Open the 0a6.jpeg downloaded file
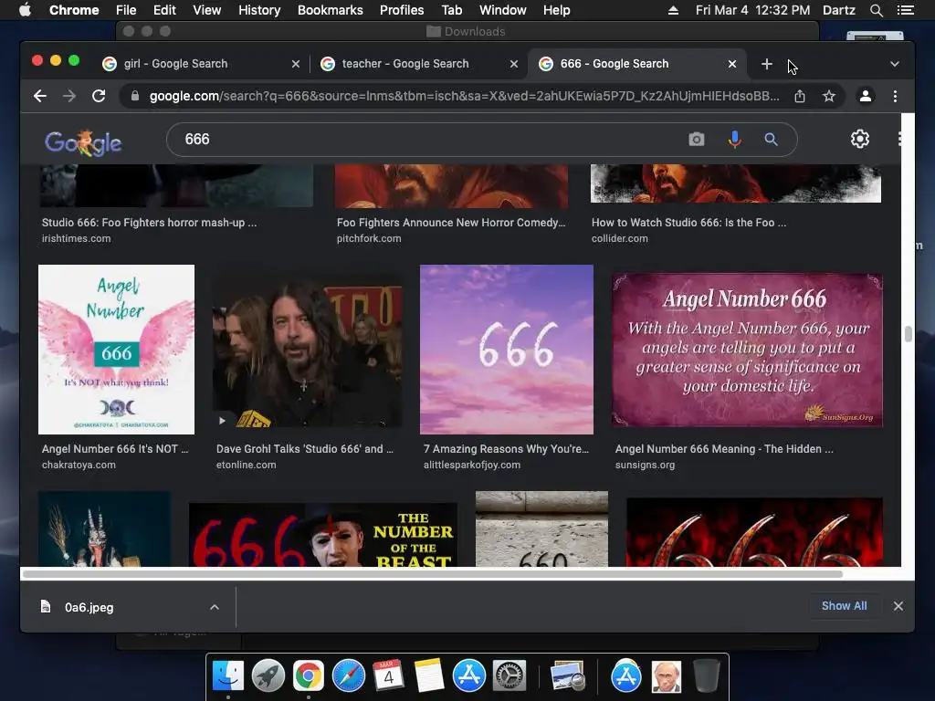This screenshot has width=935, height=701. [89, 607]
